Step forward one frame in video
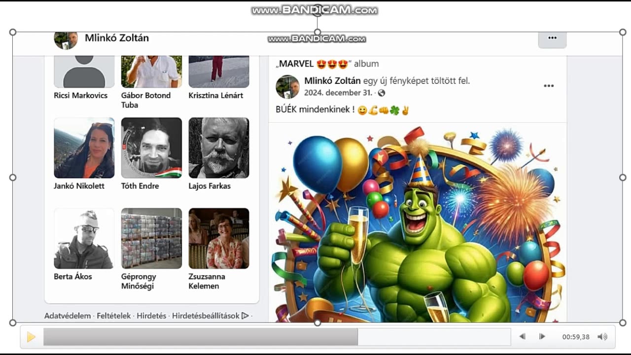 [x=542, y=336]
